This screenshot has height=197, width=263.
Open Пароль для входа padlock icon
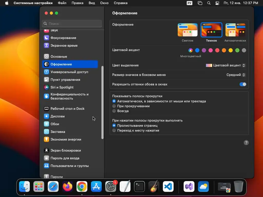[46, 158]
